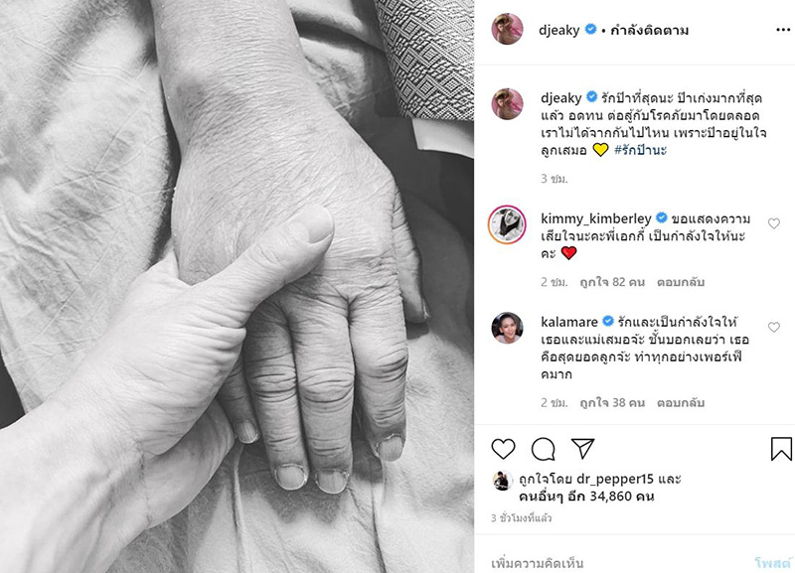Open the #รักป๊านะ hashtag

pos(640,150)
